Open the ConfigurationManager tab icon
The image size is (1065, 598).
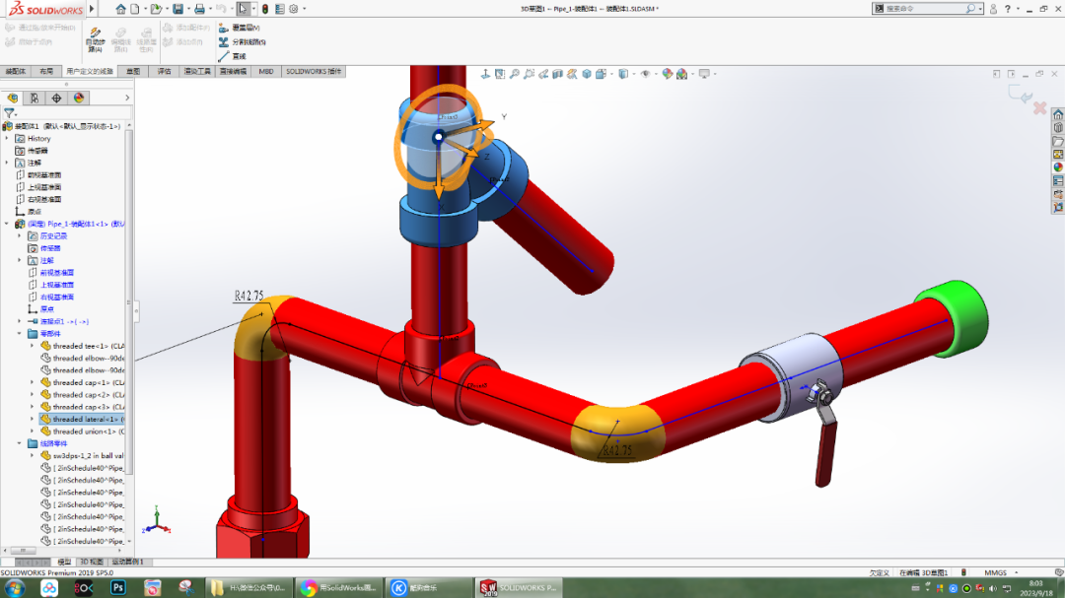pyautogui.click(x=34, y=99)
